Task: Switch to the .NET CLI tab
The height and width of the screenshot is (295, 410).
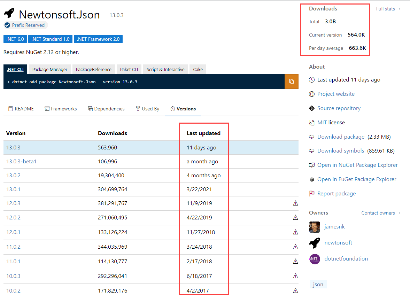Action: click(x=15, y=70)
